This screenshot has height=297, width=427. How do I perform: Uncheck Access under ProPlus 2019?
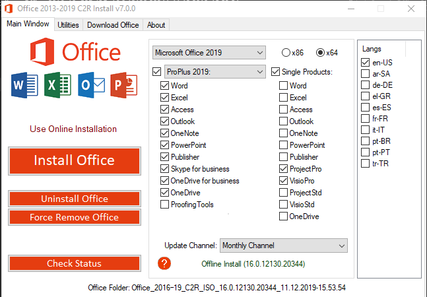(165, 110)
